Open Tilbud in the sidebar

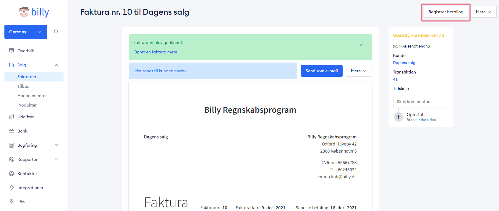(x=23, y=86)
